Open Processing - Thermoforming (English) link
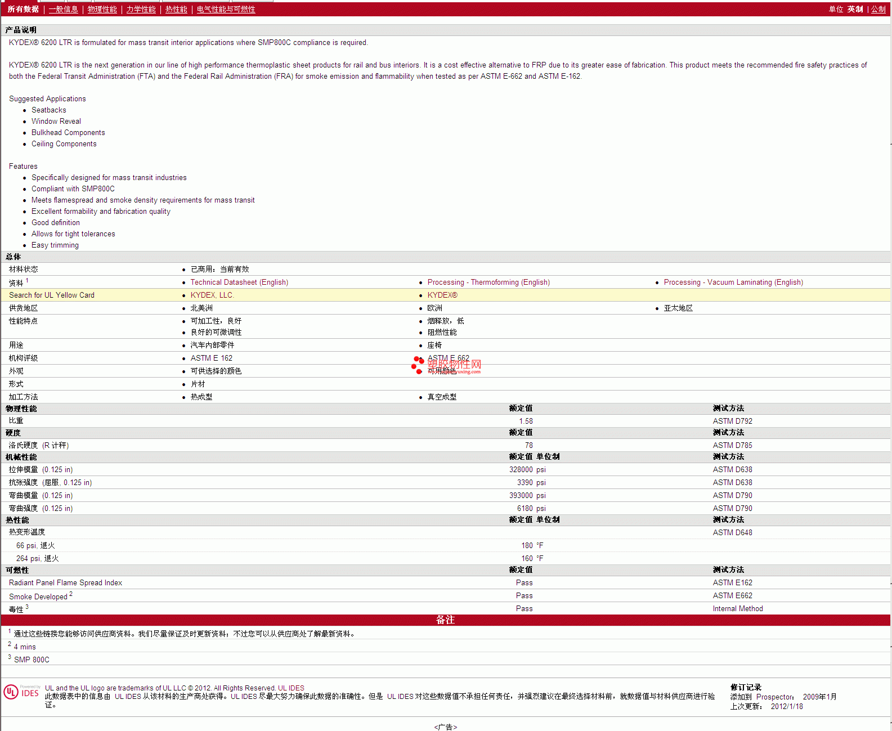Image resolution: width=892 pixels, height=731 pixels. pyautogui.click(x=488, y=282)
